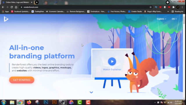
Task: Go back with browser back arrow
Action: coord(3,7)
